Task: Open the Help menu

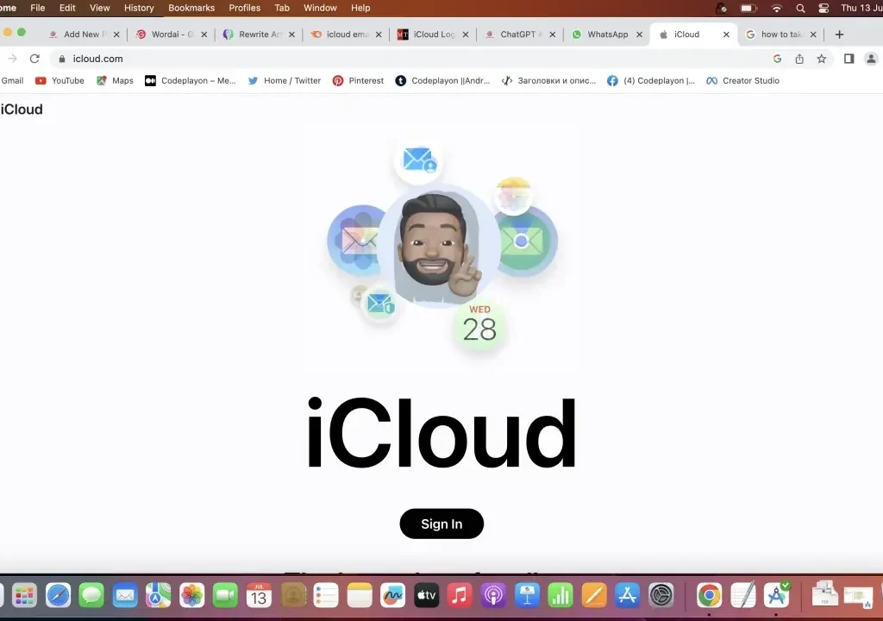Action: coord(360,8)
